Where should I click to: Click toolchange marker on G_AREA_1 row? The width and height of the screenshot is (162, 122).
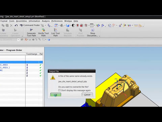click(x=27, y=68)
